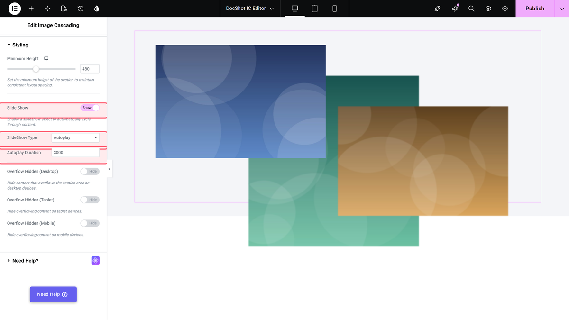This screenshot has height=320, width=569.
Task: Click the responsive monitor icon beside Minimum Height
Action: point(46,58)
